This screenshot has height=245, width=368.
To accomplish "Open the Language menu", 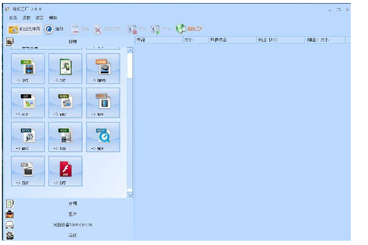I will pos(39,18).
